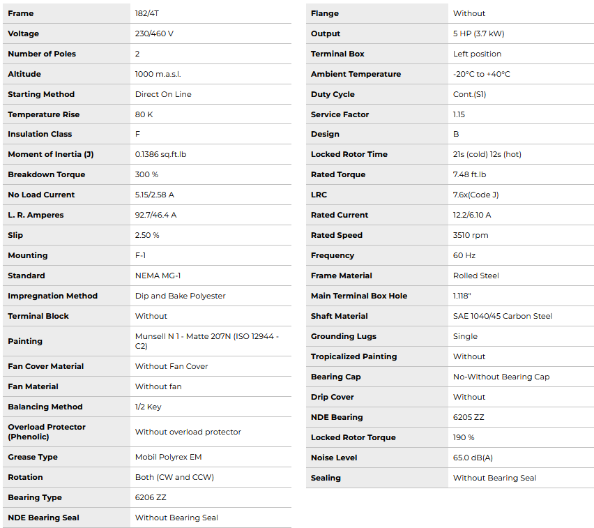
Task: Click the Moment of Inertia (J) label
Action: [x=50, y=154]
